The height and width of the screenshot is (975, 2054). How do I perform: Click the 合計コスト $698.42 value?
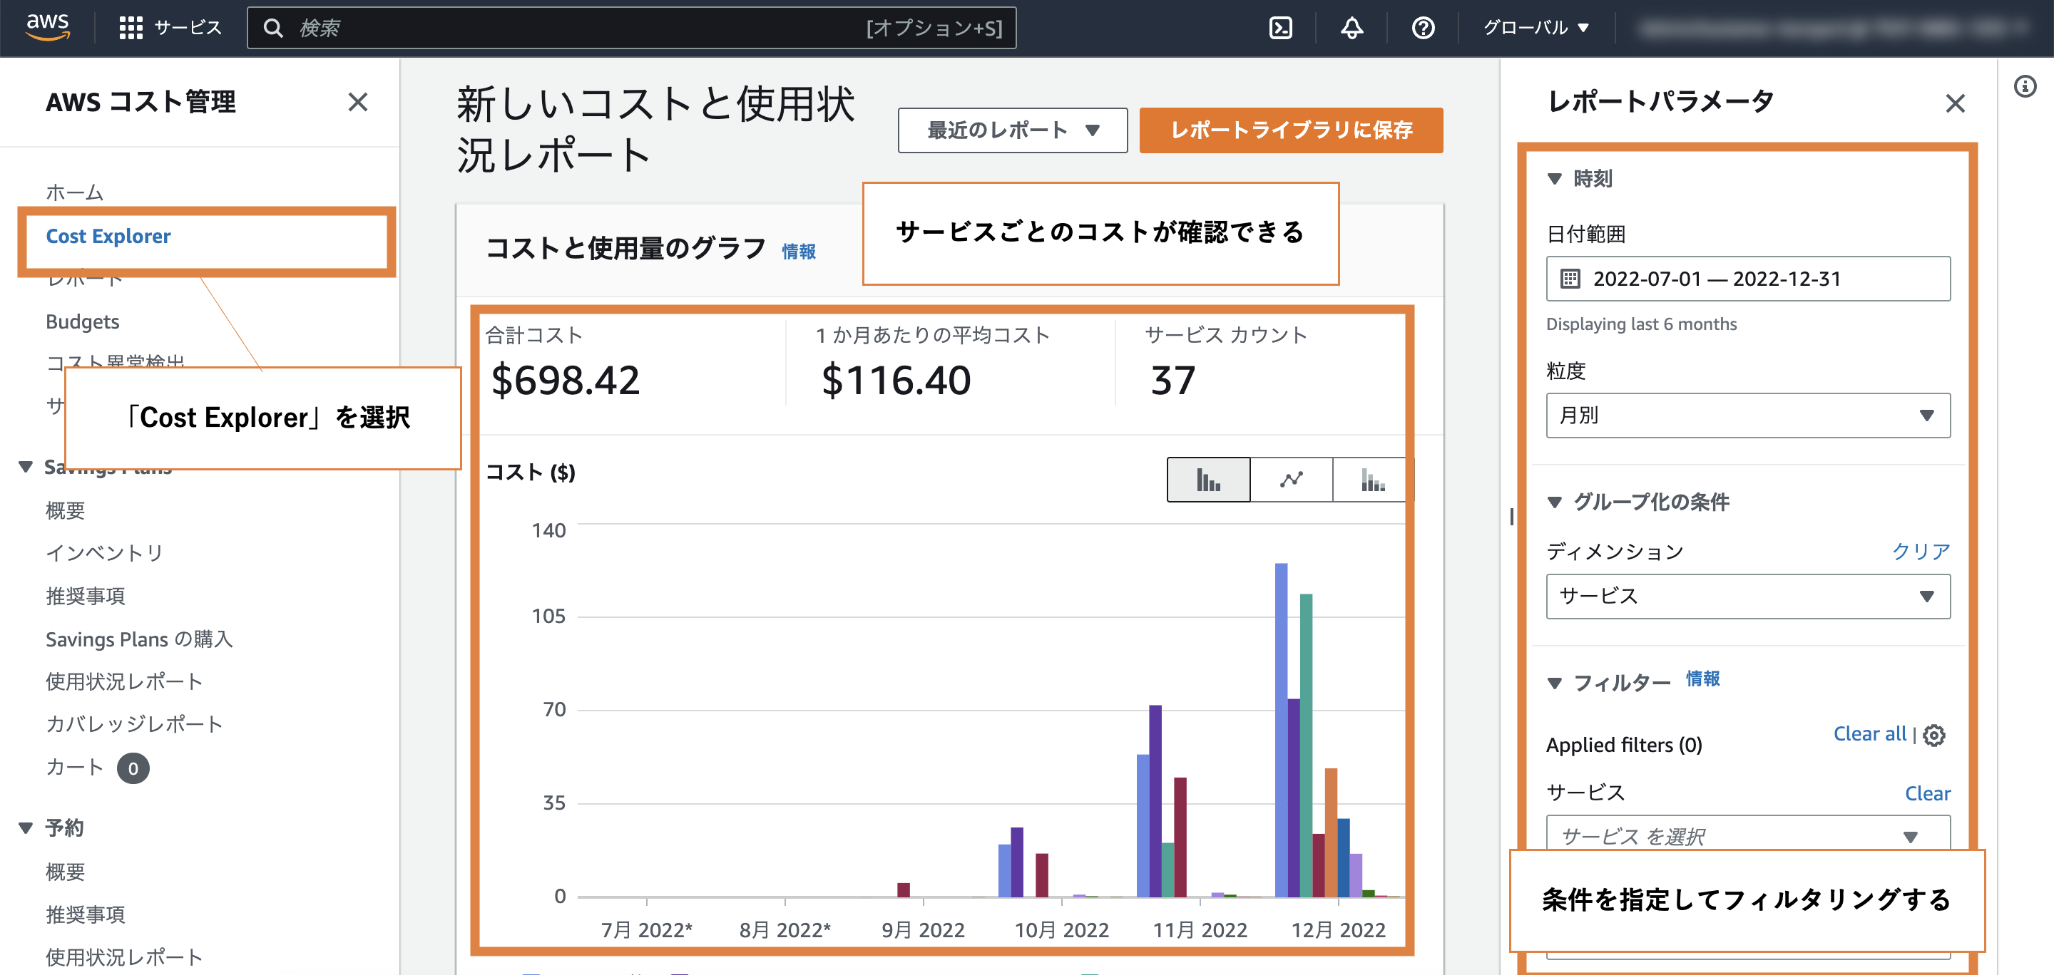click(x=566, y=380)
